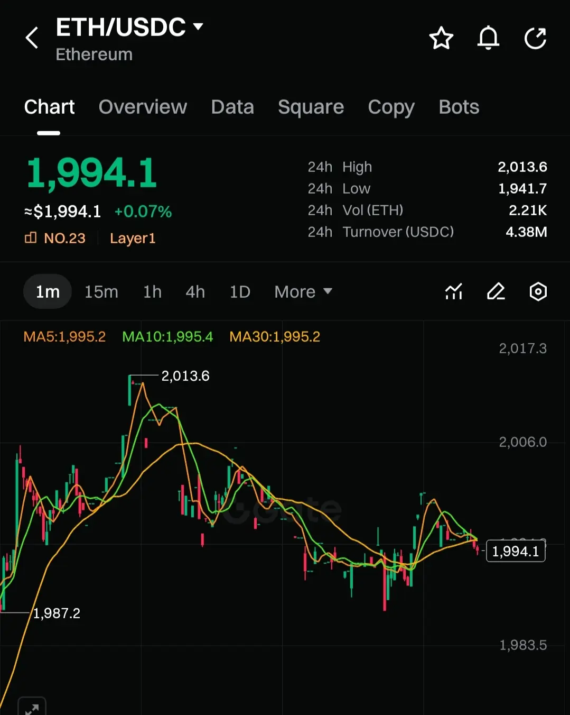Tap the MA10:1,995.4 indicator label
Viewport: 570px width, 715px height.
[167, 337]
